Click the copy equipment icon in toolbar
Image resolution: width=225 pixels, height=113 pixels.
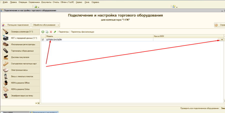[47, 32]
